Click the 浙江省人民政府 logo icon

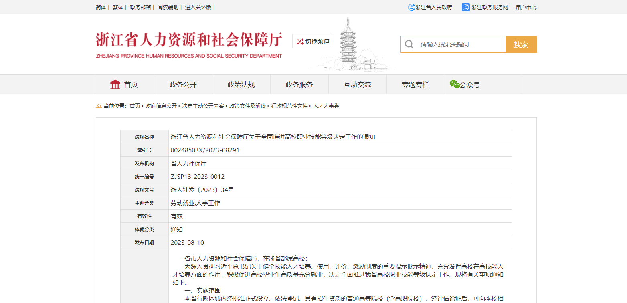pyautogui.click(x=411, y=7)
